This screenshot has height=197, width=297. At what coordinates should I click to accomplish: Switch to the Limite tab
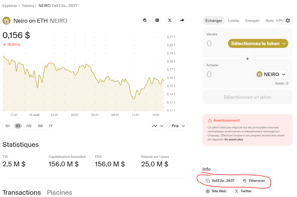pos(233,21)
